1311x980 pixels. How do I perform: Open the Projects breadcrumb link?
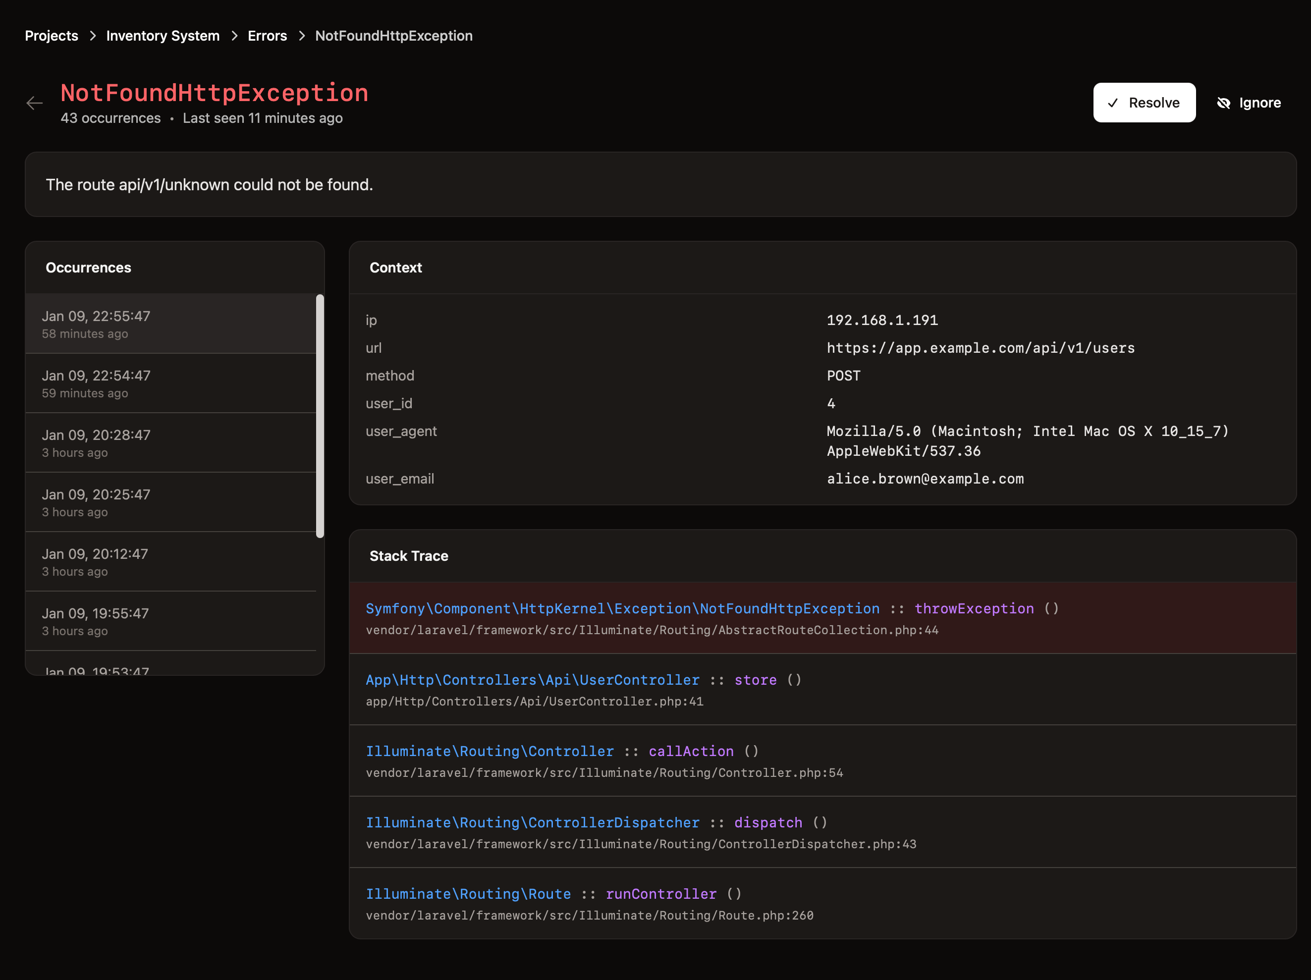[x=52, y=36]
